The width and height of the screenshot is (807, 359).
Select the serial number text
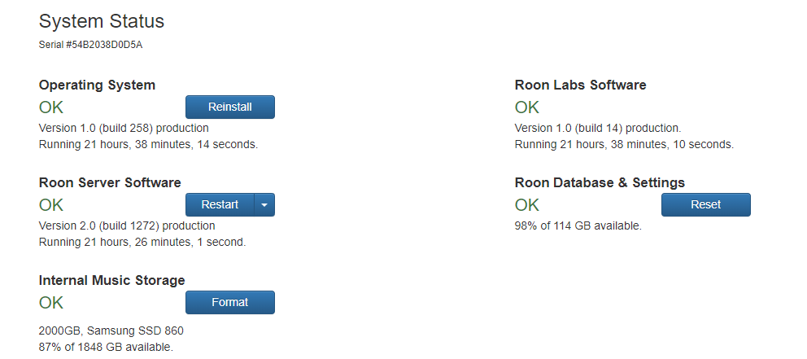pos(90,44)
